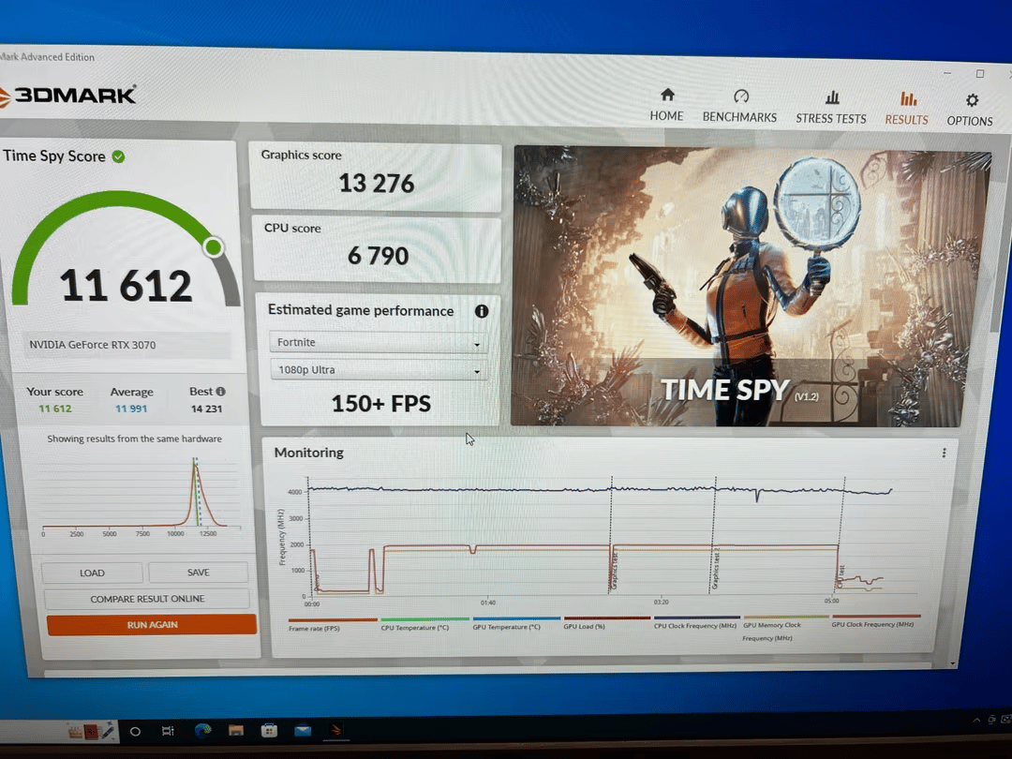Click the score distribution chart peak

click(195, 466)
